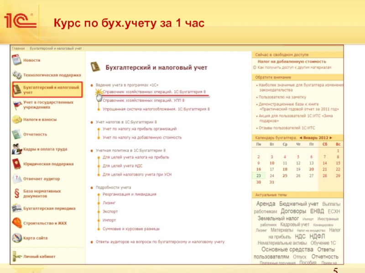Open Для целей учета налога на прибыль

tap(136, 157)
